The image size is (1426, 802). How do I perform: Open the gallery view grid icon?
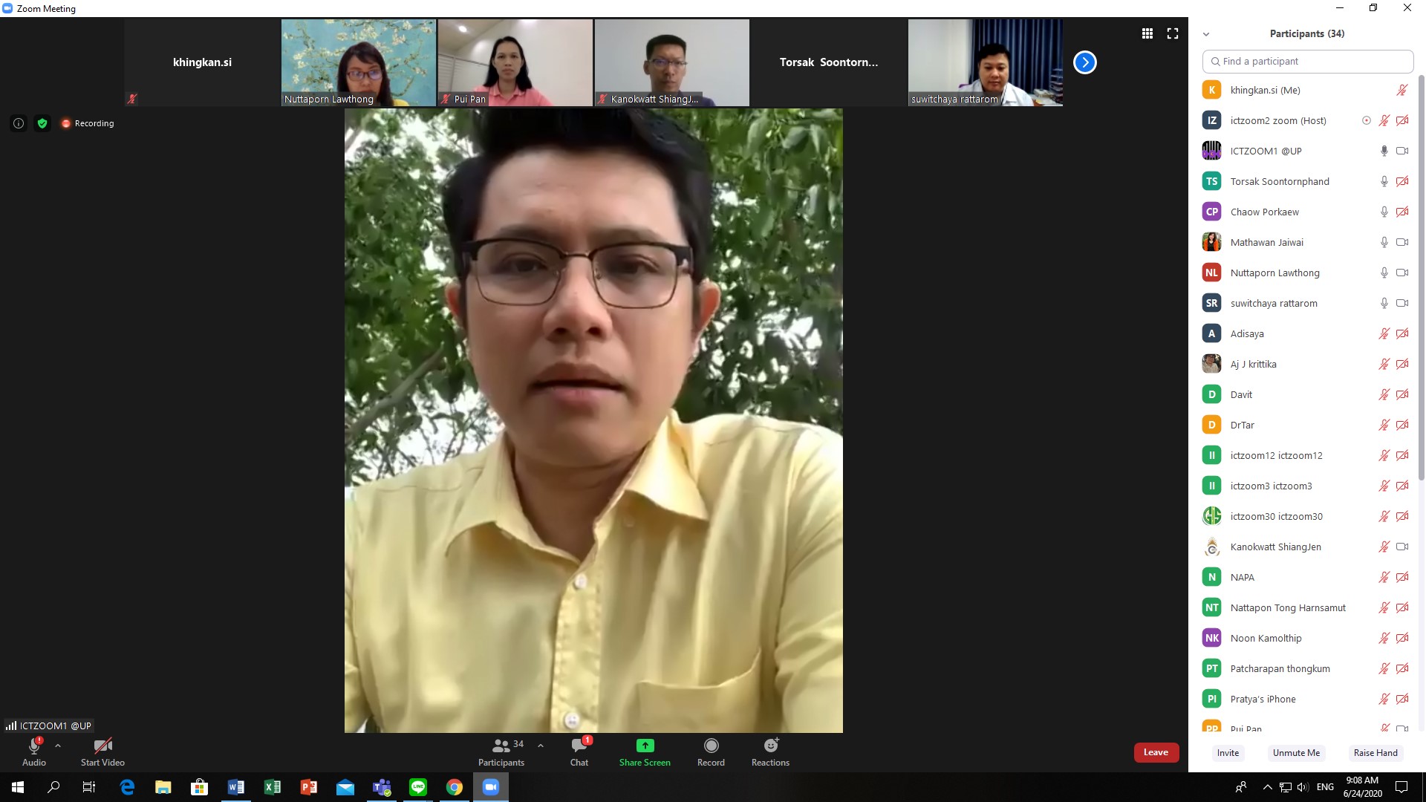[x=1147, y=33]
